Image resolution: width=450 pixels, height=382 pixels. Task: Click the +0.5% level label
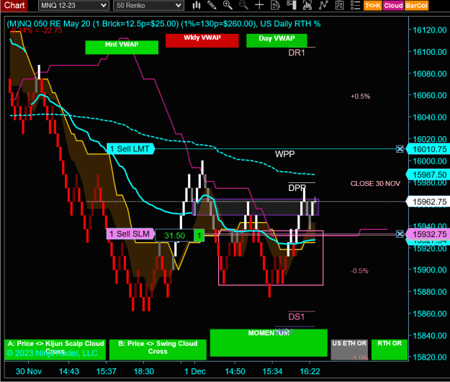coord(361,96)
